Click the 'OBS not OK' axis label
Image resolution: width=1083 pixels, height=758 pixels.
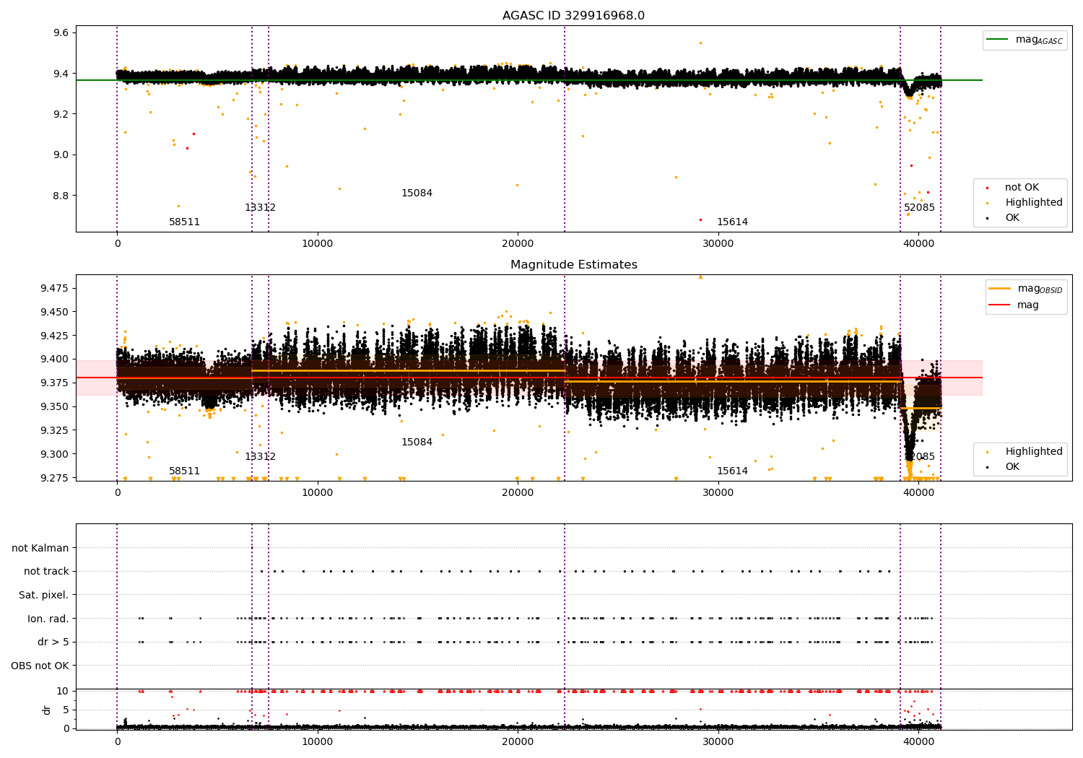(40, 666)
